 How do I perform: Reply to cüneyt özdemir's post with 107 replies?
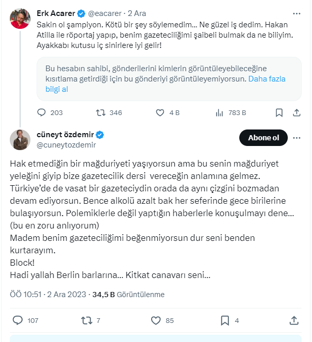point(18,320)
